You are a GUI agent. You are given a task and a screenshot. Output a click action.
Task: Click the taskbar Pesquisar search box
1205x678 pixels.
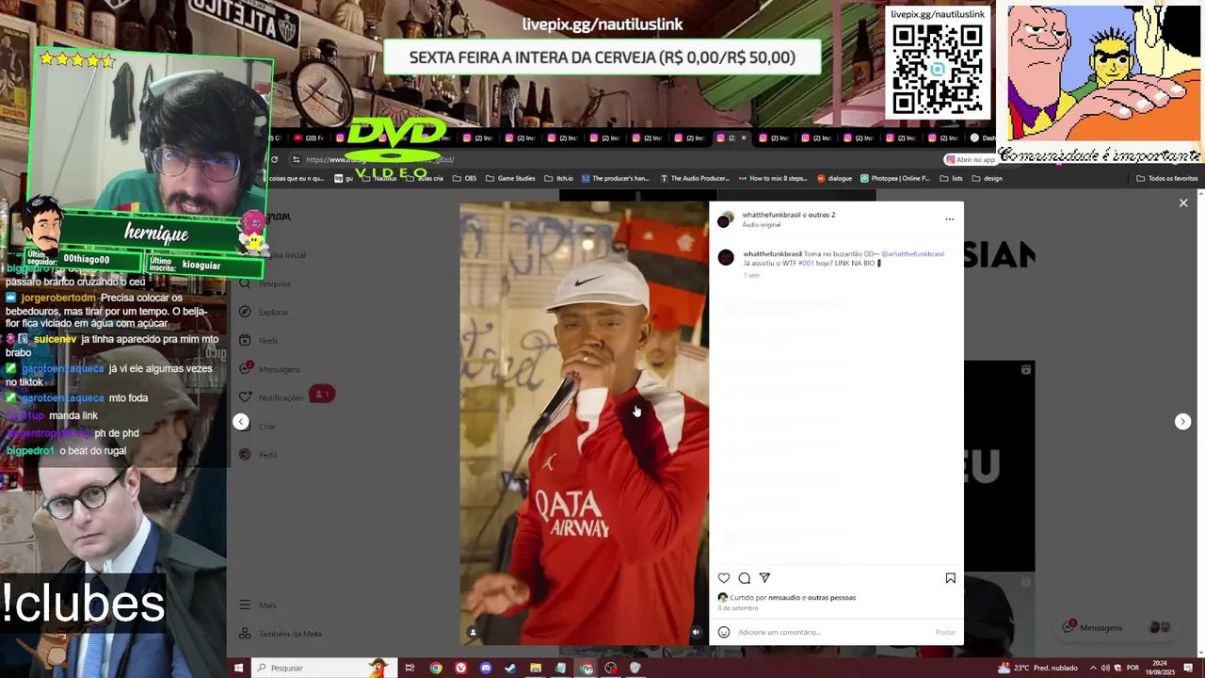pyautogui.click(x=323, y=668)
